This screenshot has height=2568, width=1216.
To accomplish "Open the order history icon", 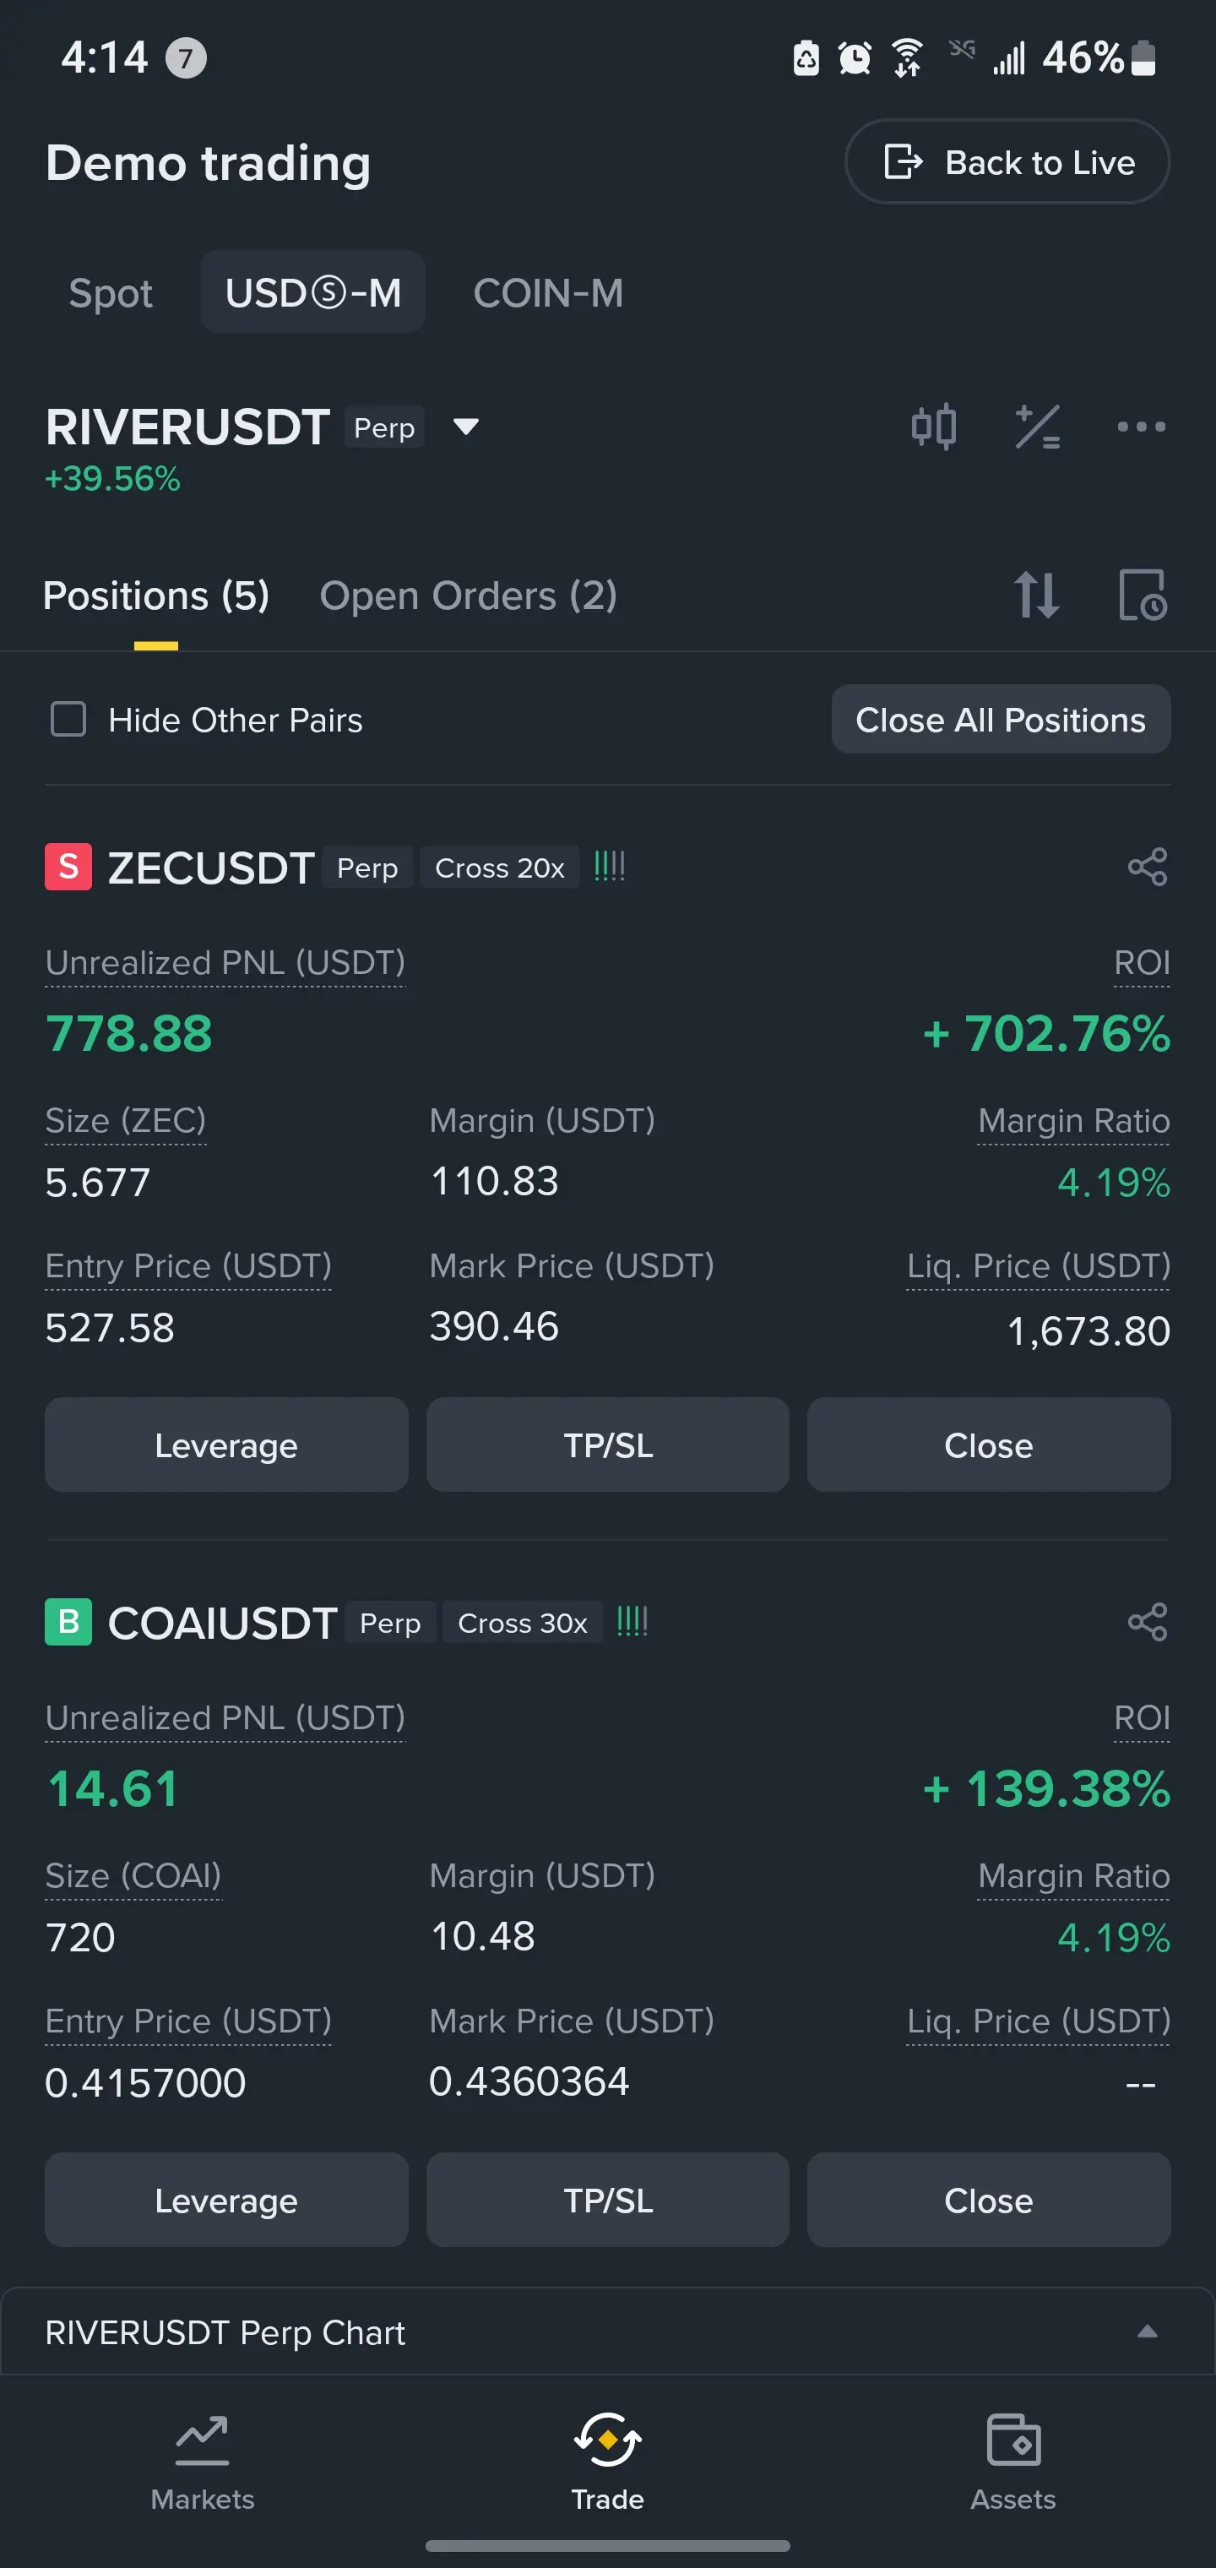I will pyautogui.click(x=1141, y=596).
